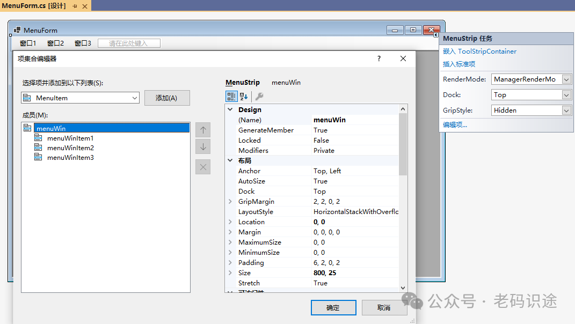Expand the GripMargin property

pos(230,202)
